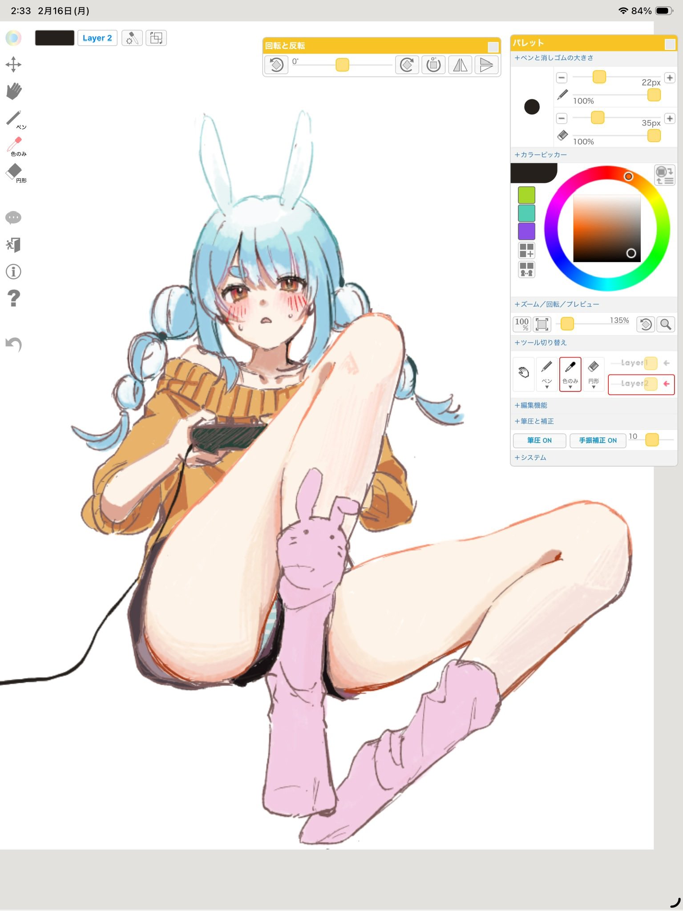This screenshot has height=911, width=683.
Task: Check the Wi-Fi icon in status bar
Action: coord(623,11)
